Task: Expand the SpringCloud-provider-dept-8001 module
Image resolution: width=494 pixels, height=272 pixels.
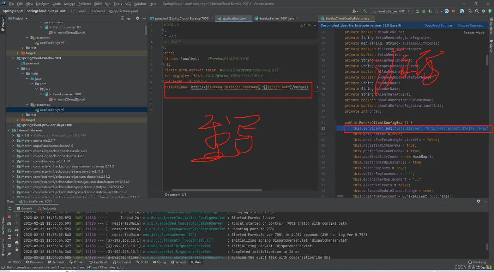Action: (x=14, y=125)
